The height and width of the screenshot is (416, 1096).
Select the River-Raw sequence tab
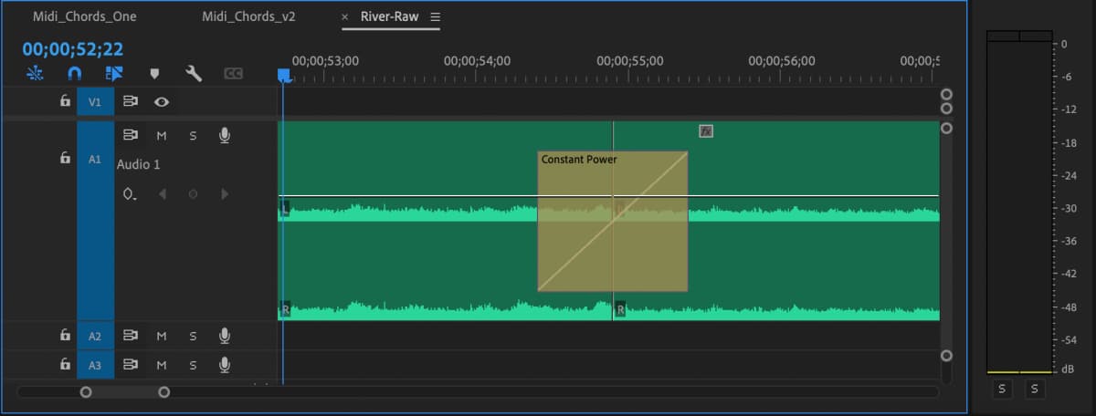click(389, 17)
